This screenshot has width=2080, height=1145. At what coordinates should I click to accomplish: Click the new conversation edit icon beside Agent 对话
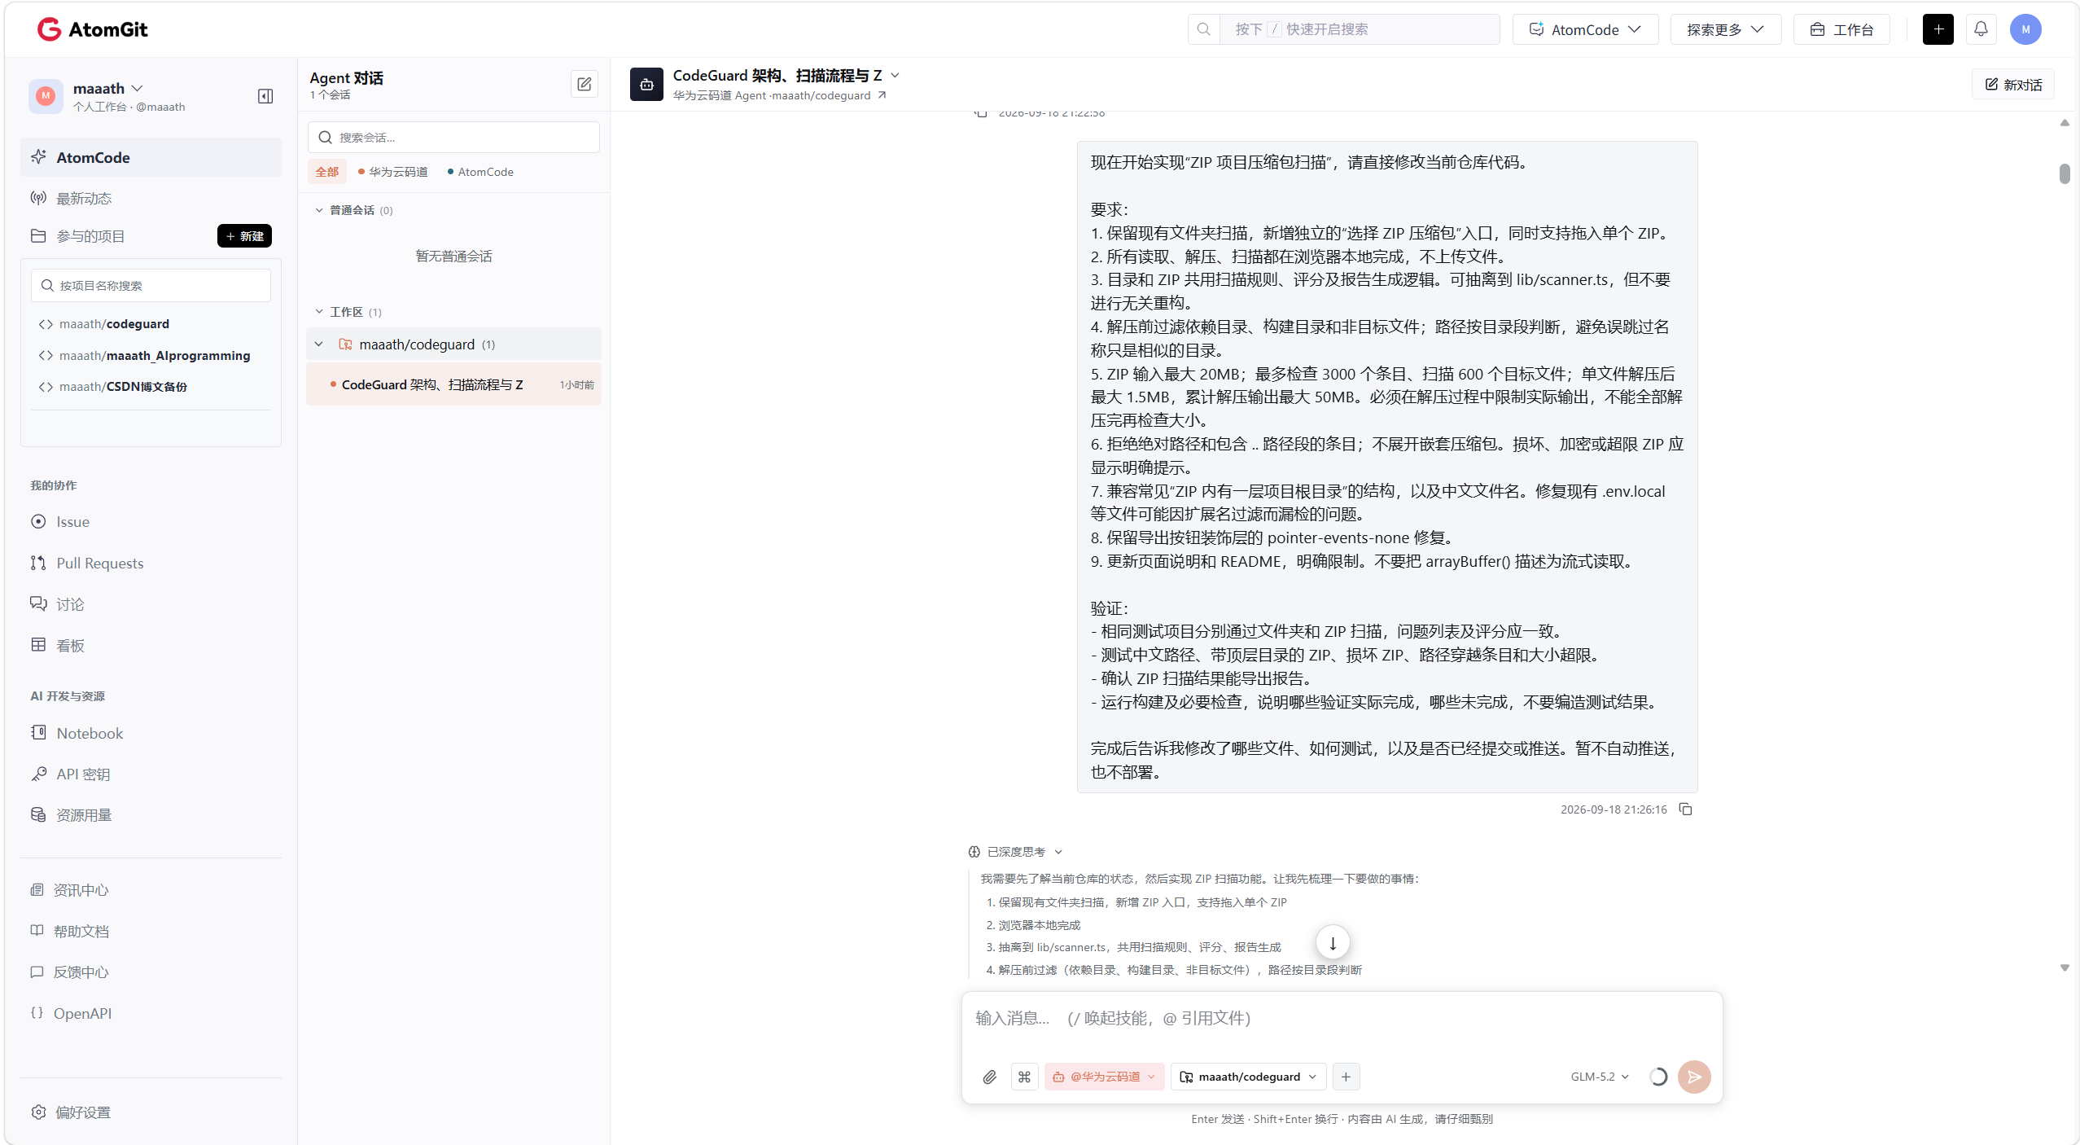pyautogui.click(x=584, y=84)
